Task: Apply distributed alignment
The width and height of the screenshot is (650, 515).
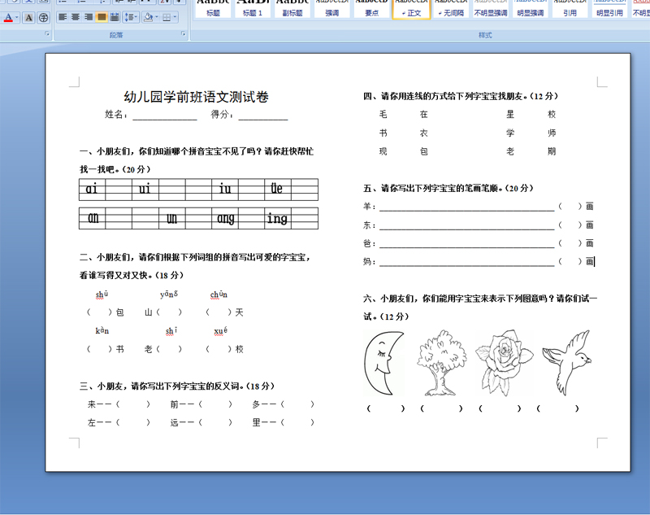Action: click(x=115, y=17)
